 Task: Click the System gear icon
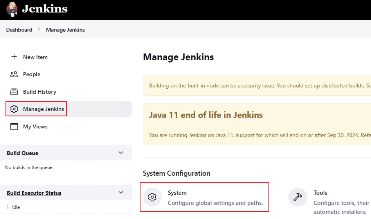(152, 197)
